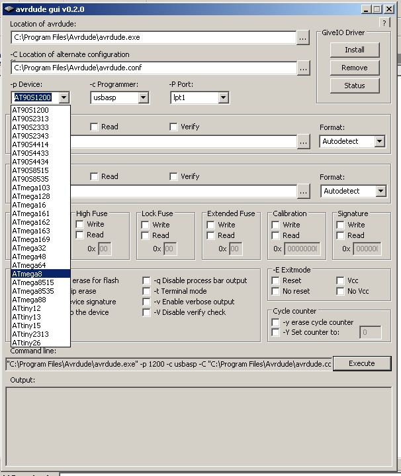Select ATmega16 device entry
This screenshot has height=476, width=401.
(40, 205)
